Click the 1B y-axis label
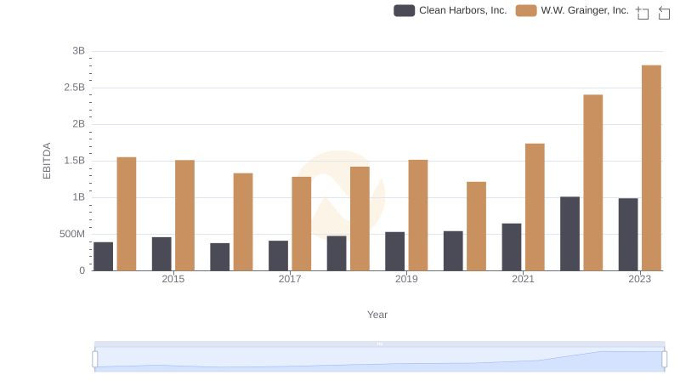This screenshot has width=680, height=392. [78, 197]
